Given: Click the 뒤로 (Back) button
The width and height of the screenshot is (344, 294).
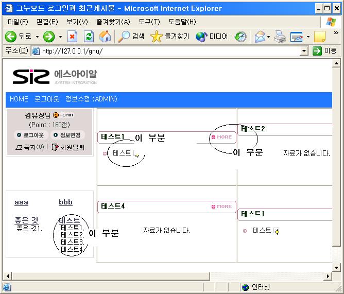Looking at the screenshot, I should pyautogui.click(x=19, y=37).
